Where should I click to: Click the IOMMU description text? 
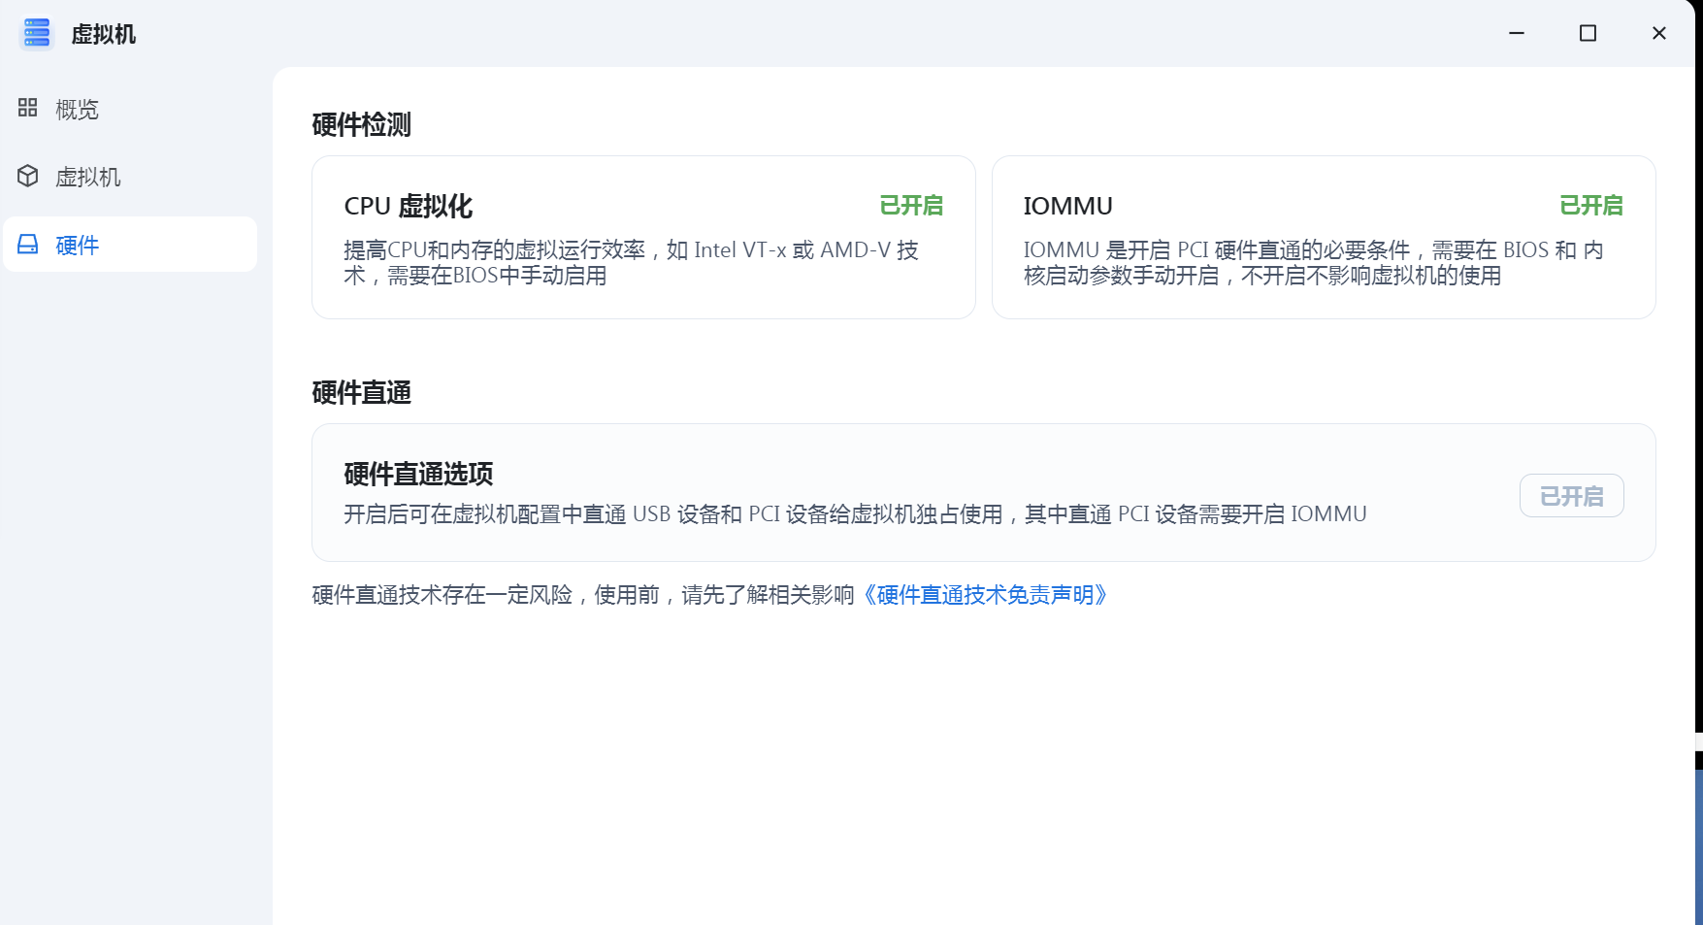pos(1314,263)
